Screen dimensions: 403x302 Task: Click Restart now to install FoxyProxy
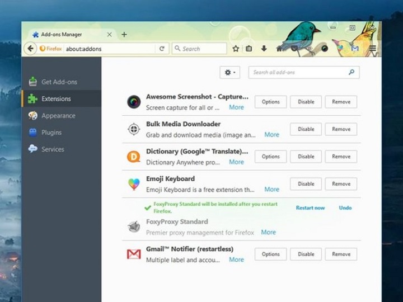(310, 207)
